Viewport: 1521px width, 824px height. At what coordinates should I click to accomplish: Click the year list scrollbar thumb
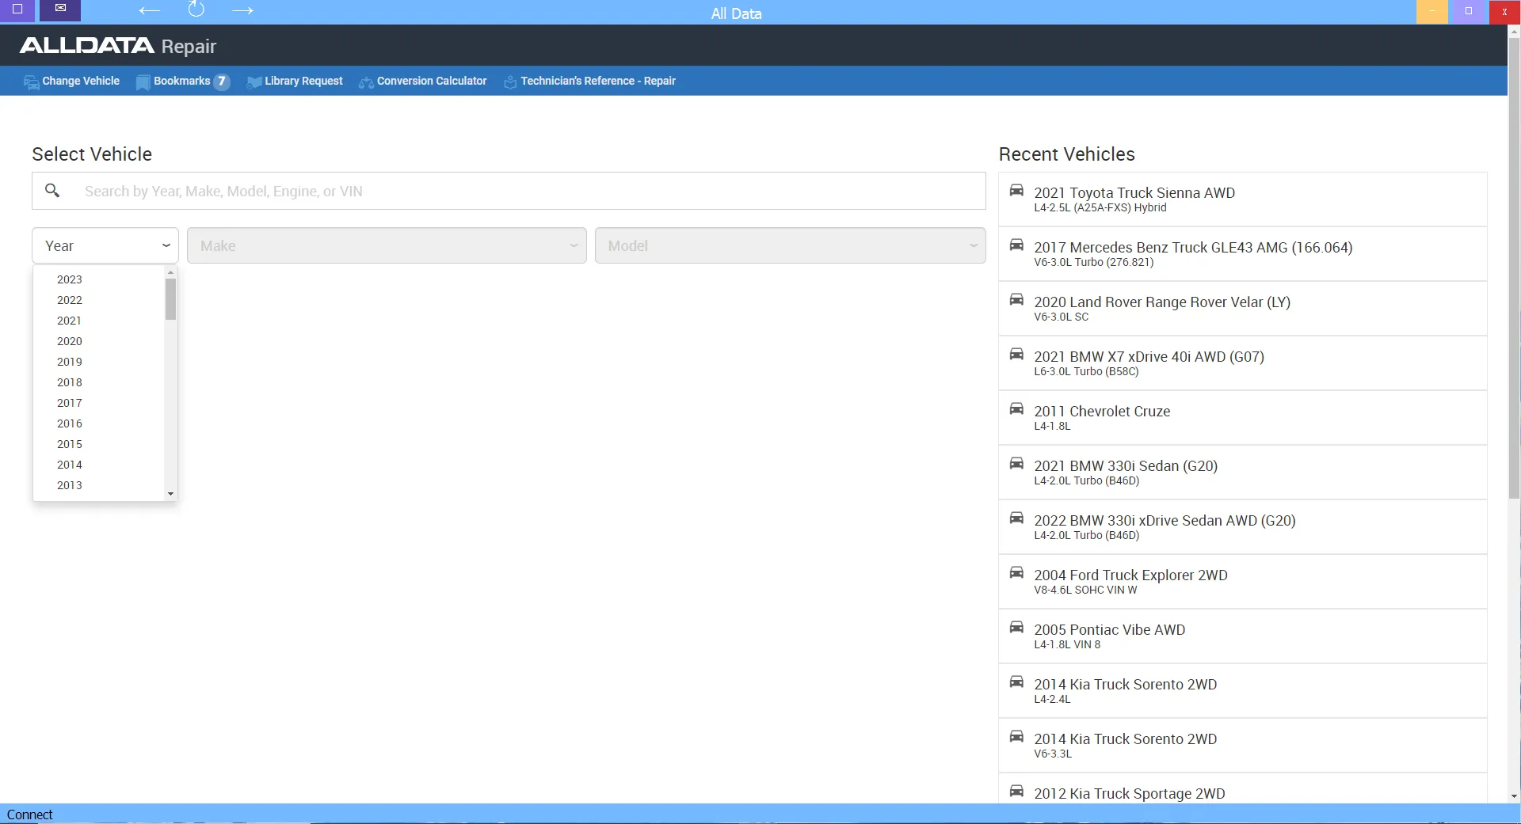pyautogui.click(x=170, y=299)
